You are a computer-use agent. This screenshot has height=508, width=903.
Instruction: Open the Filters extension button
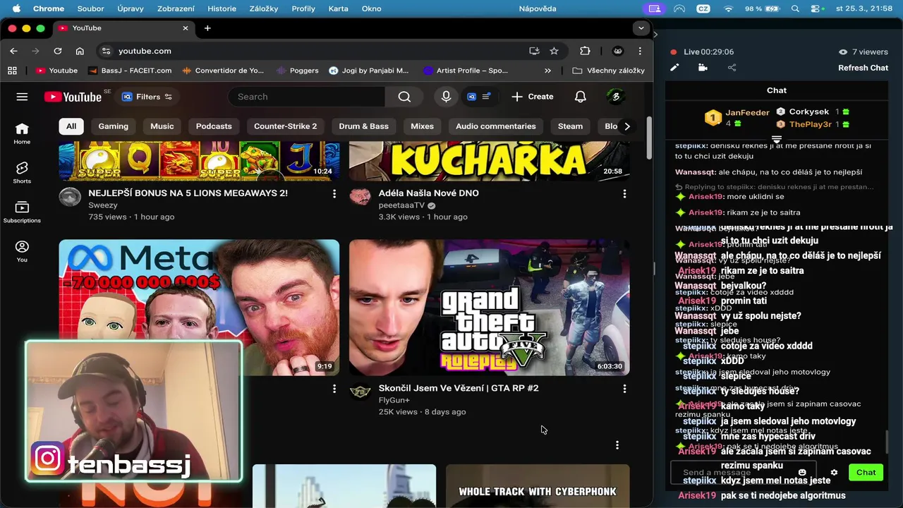[x=147, y=97]
